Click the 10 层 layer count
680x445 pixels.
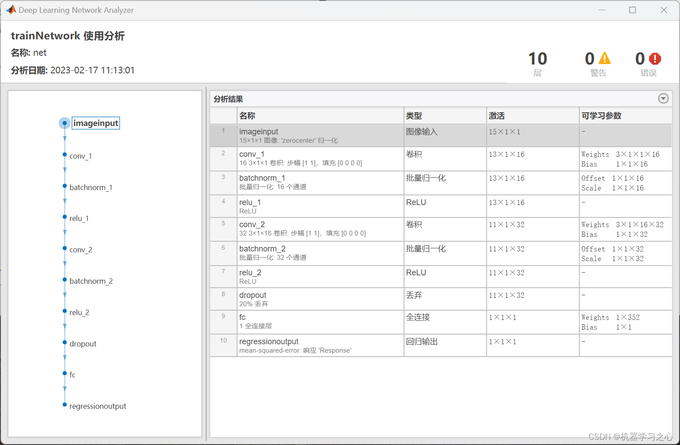(537, 64)
